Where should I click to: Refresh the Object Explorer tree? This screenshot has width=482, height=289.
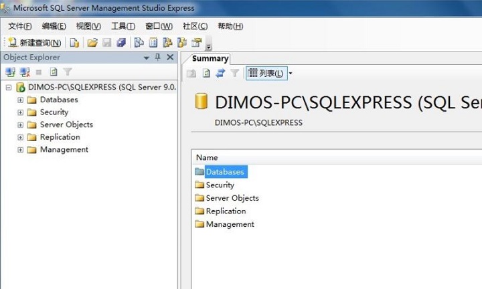(54, 72)
